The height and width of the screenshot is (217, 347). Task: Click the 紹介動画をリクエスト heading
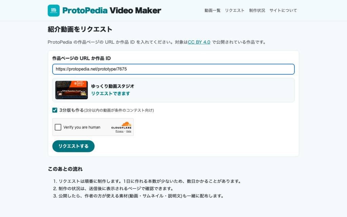tap(80, 29)
